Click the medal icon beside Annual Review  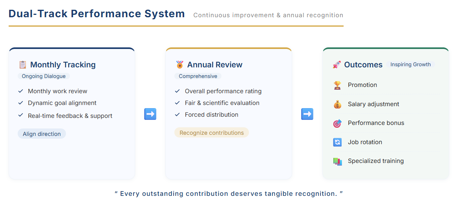point(179,65)
